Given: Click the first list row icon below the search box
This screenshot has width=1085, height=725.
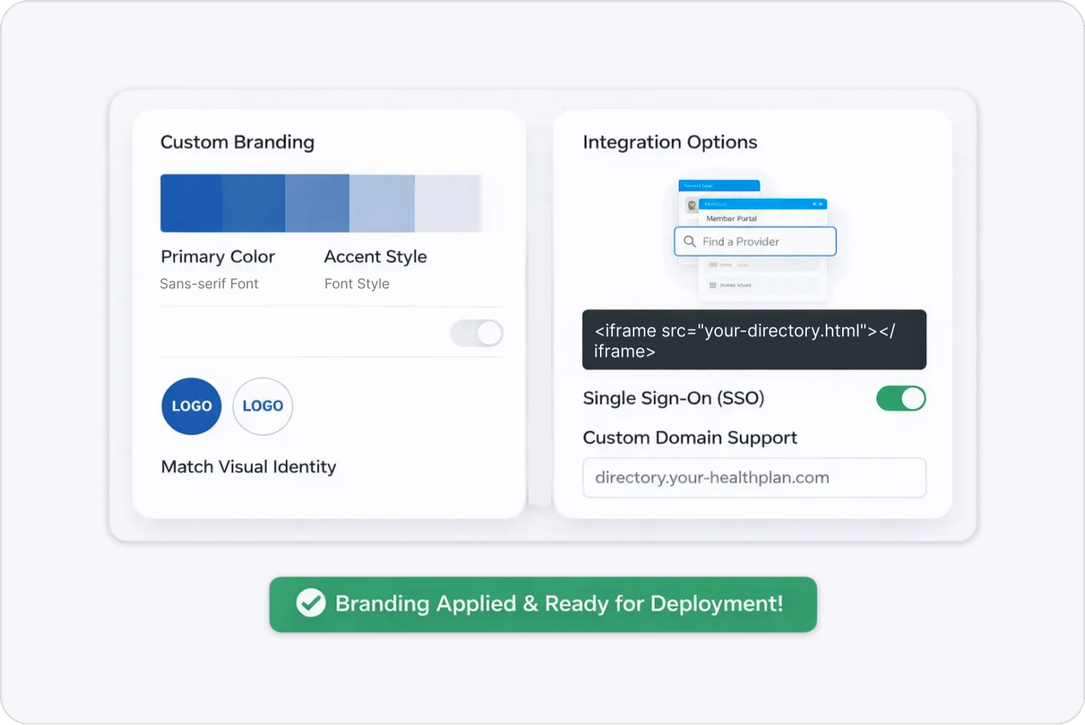Looking at the screenshot, I should coord(712,266).
